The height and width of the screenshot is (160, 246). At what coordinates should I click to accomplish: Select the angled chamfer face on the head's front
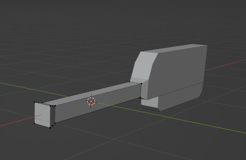point(144,66)
